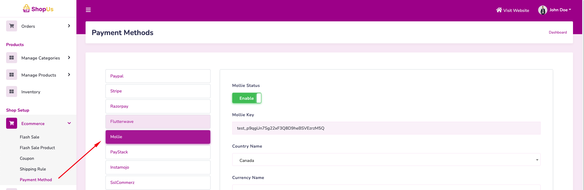Image resolution: width=584 pixels, height=190 pixels.
Task: Click the Inventory grid icon
Action: [12, 91]
